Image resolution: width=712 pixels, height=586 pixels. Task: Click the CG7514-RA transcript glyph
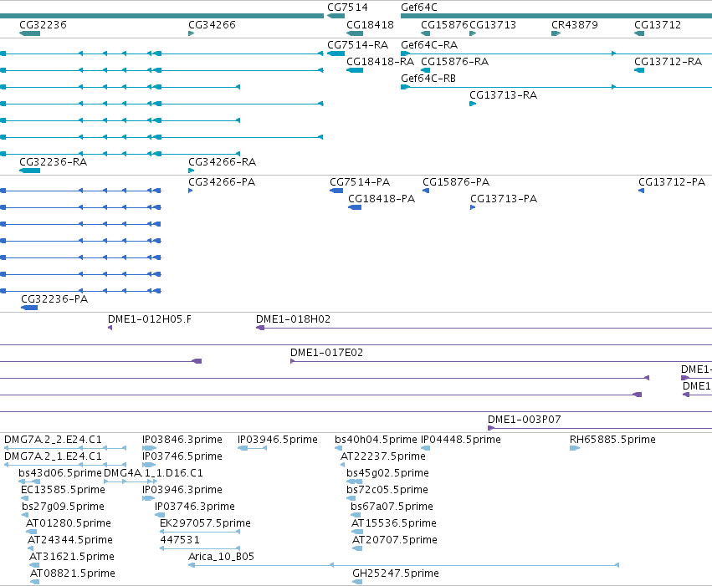(x=336, y=54)
